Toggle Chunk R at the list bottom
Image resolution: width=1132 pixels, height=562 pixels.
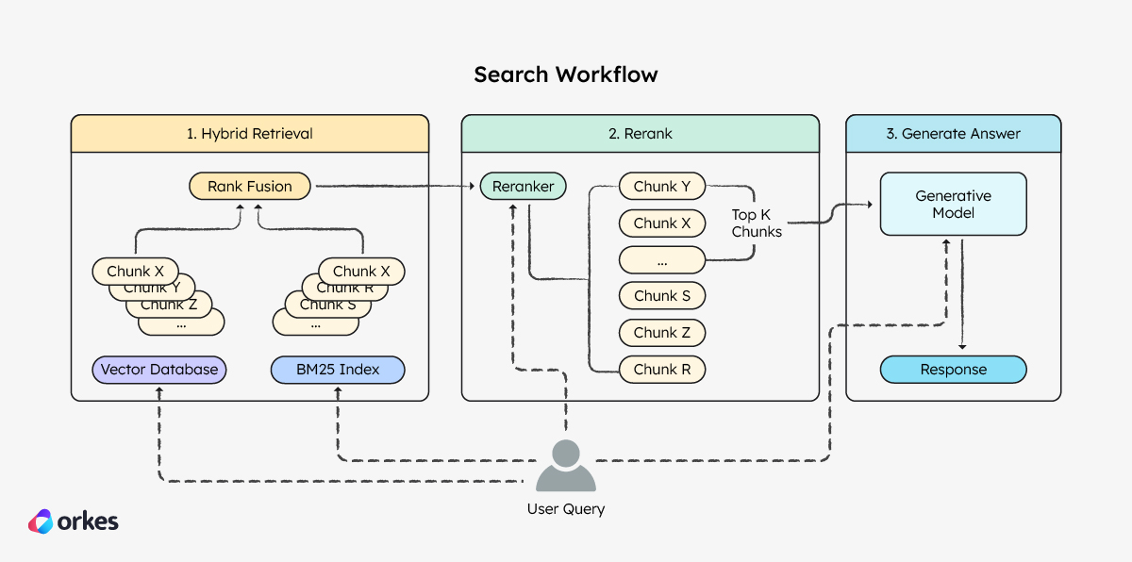pos(661,369)
